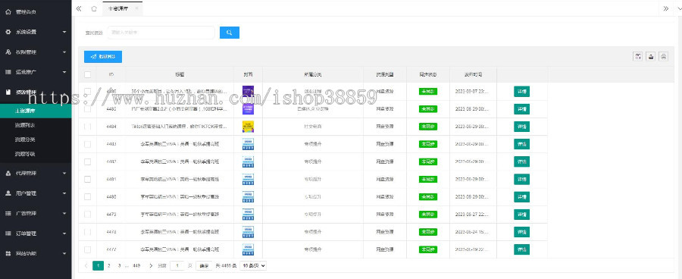Tick the checkbox for row 4484

87,126
